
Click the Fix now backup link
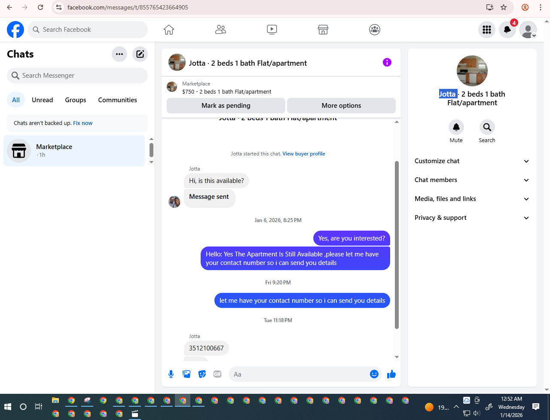click(83, 123)
